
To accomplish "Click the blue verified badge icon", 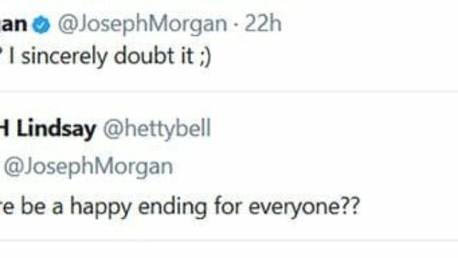I will (x=42, y=25).
